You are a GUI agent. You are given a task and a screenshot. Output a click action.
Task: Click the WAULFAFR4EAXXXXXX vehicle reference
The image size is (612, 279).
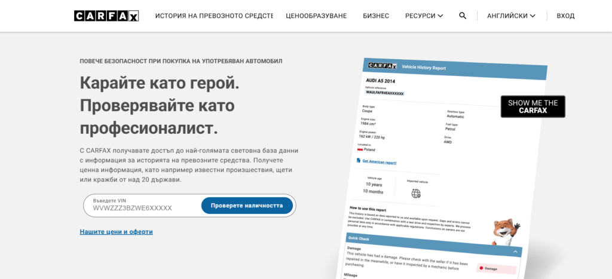coord(384,94)
